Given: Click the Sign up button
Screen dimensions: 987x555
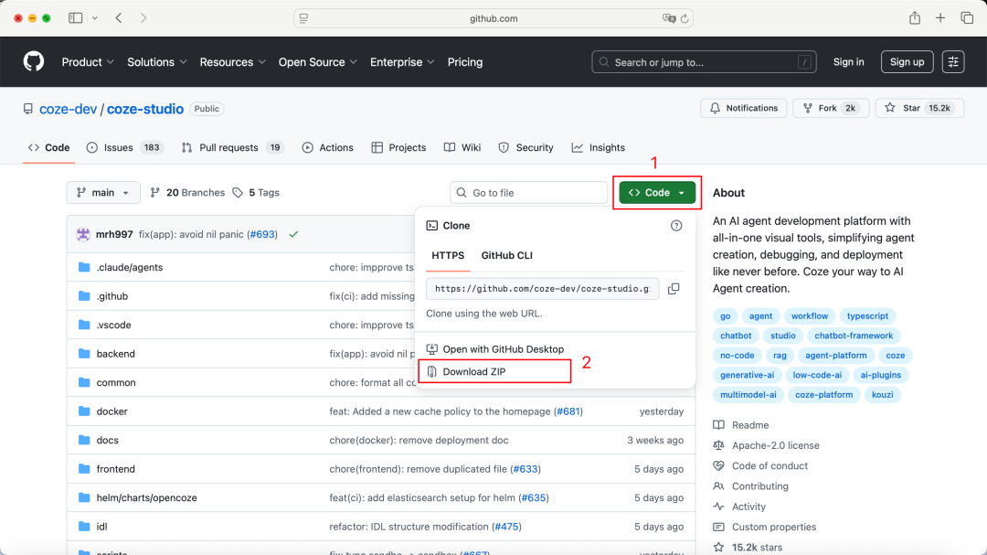Looking at the screenshot, I should point(907,62).
